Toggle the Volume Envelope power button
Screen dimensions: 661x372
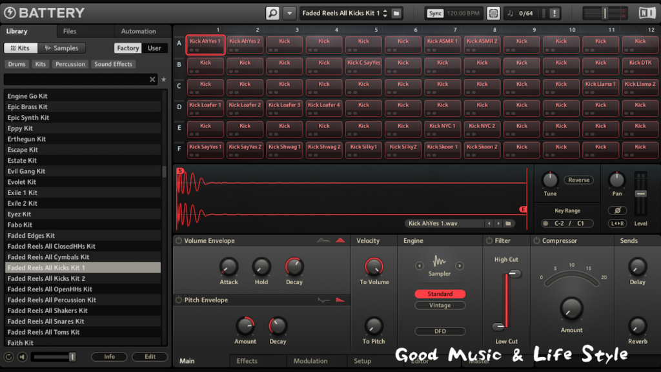[179, 240]
